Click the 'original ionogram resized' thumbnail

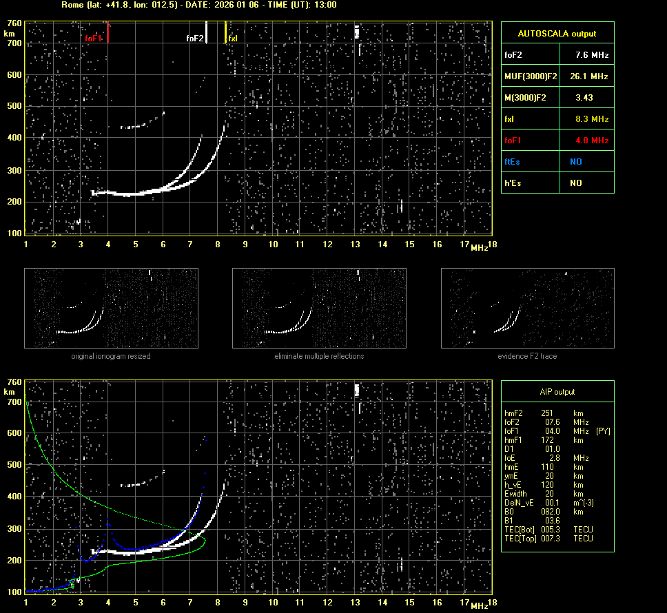tap(111, 307)
